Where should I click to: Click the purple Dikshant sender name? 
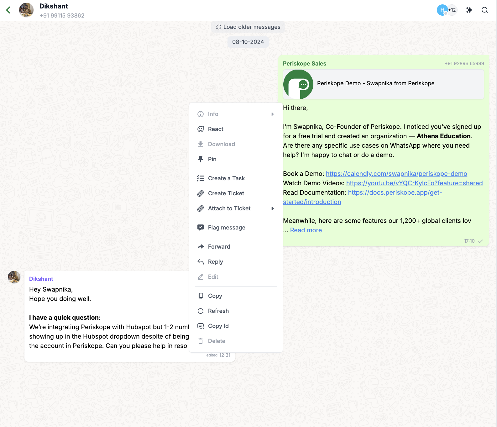point(41,279)
